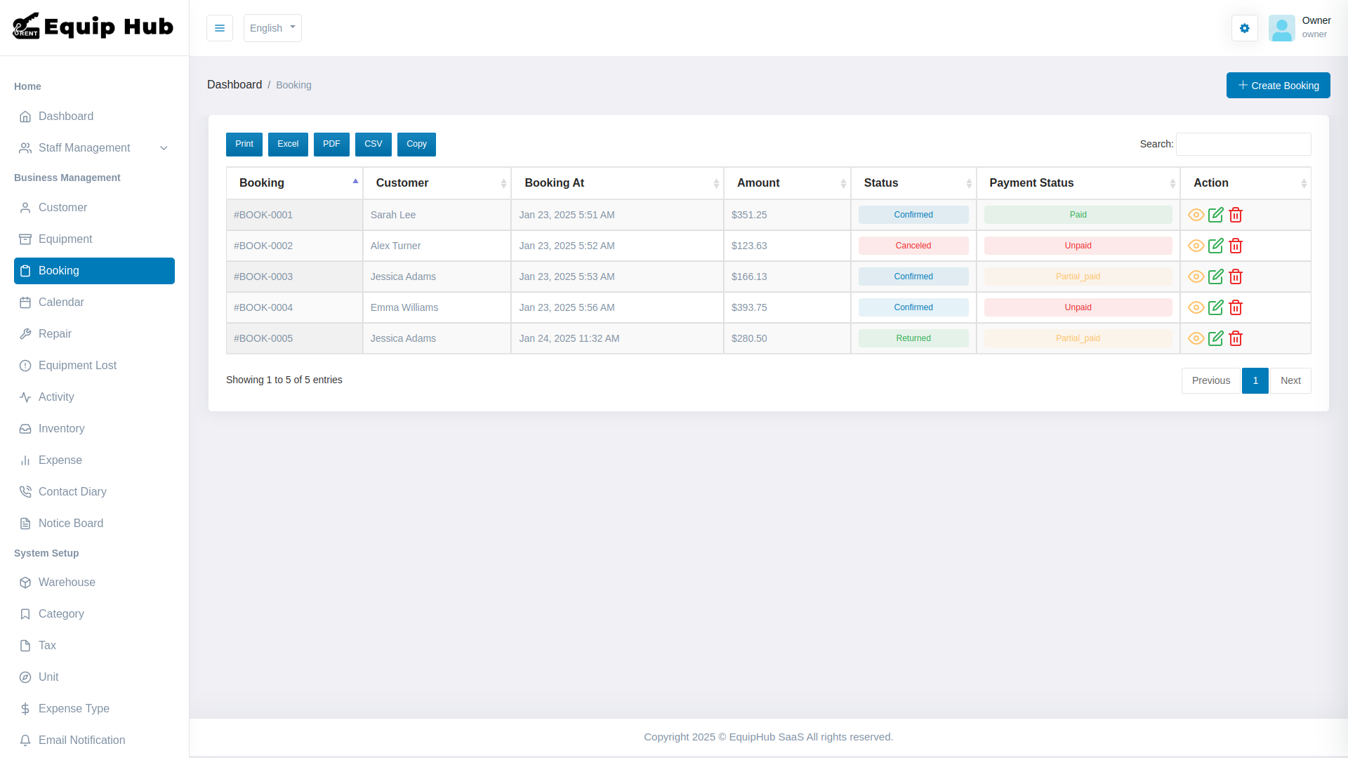Open the settings gear icon in header
Screen dimensions: 1348x758
1245,28
